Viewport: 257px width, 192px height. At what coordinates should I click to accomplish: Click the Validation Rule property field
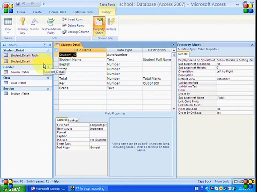(x=235, y=83)
